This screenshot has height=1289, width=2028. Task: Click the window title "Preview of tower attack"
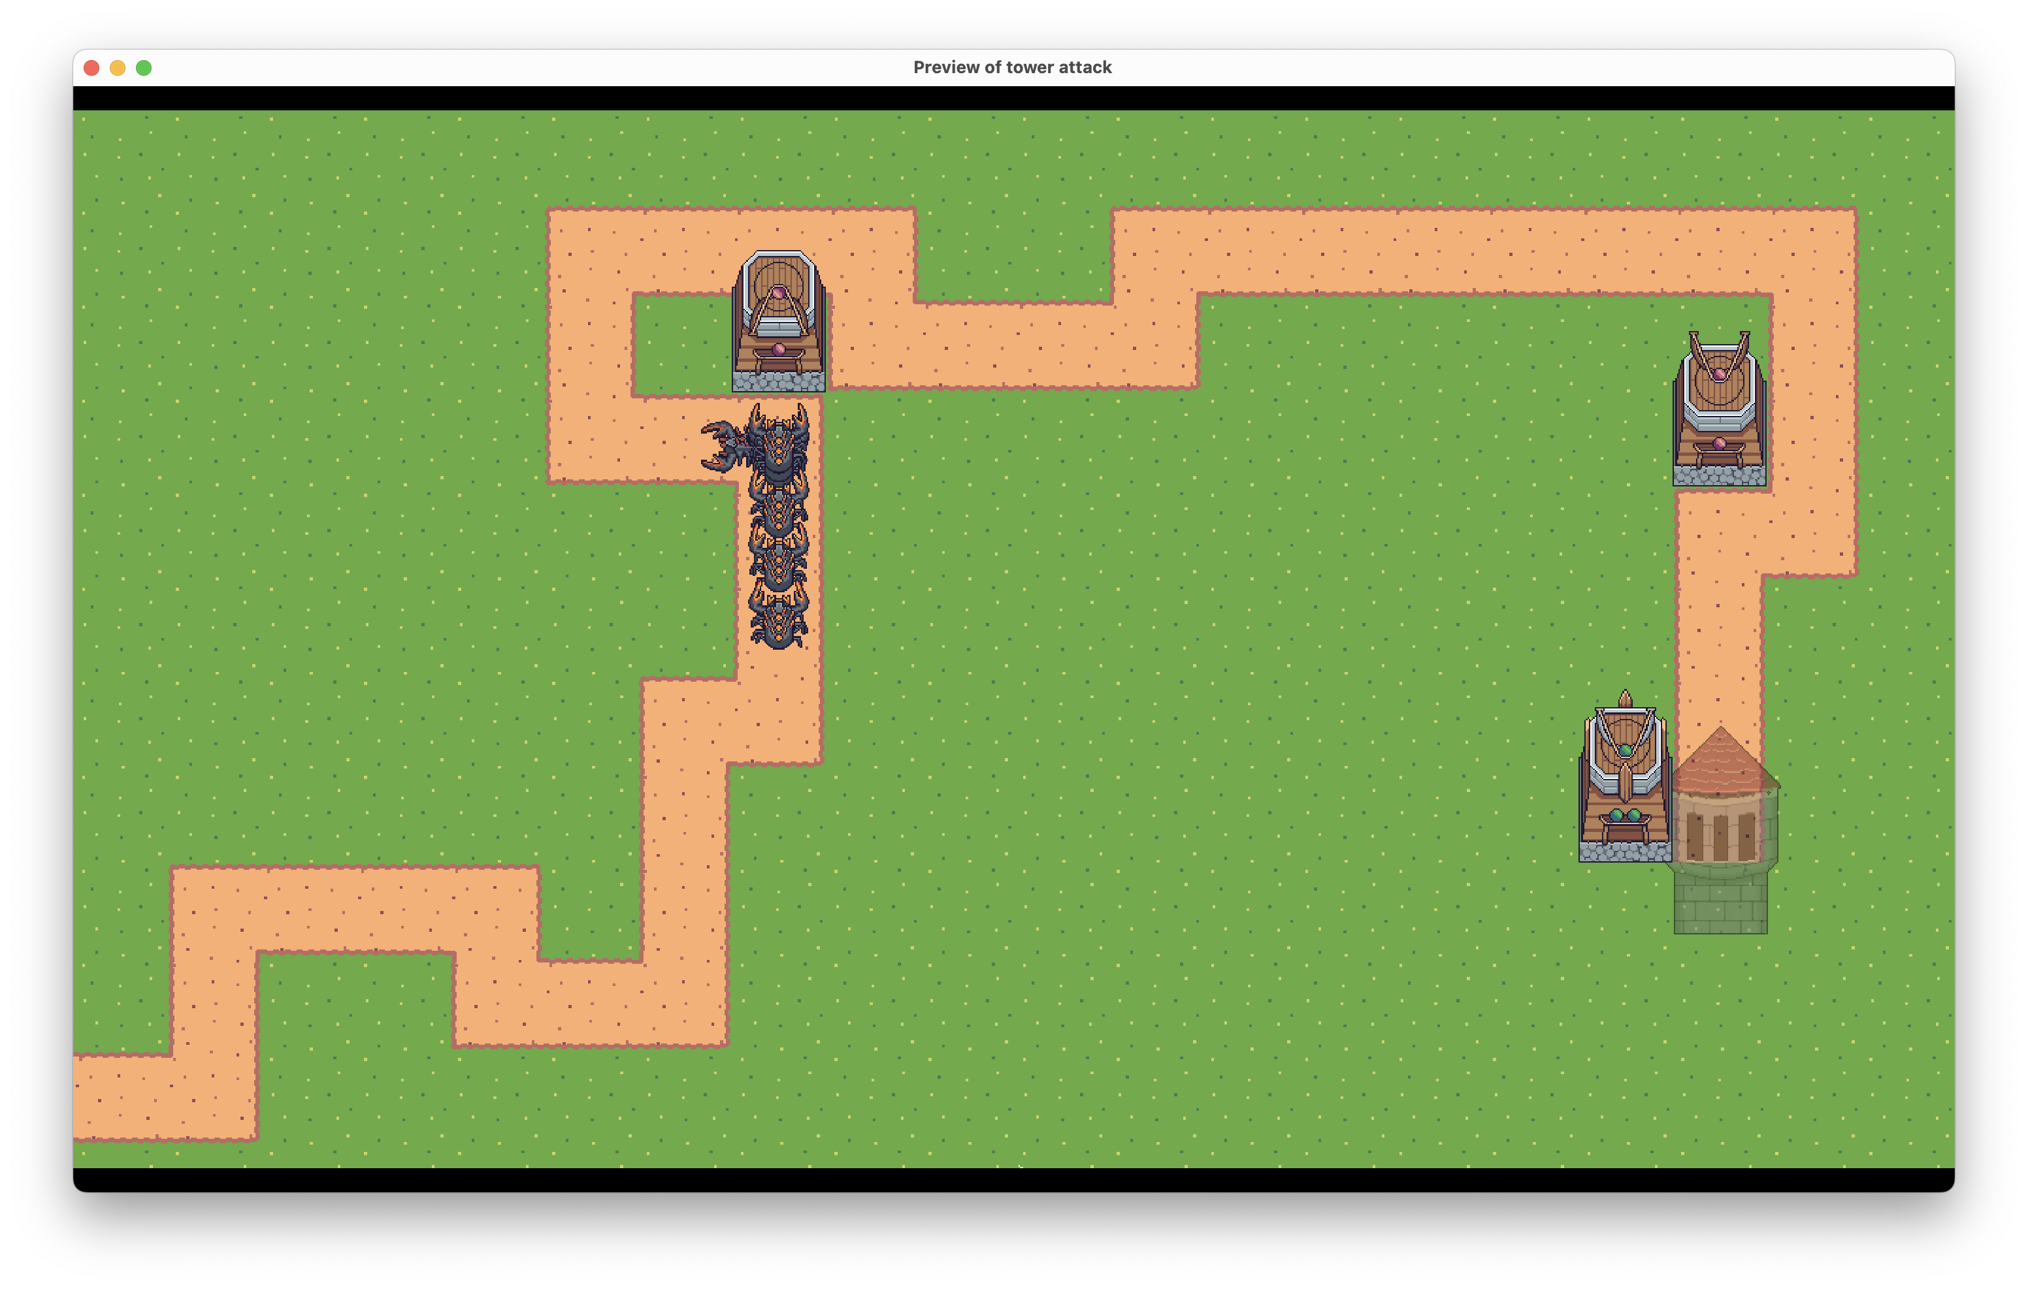point(1012,67)
